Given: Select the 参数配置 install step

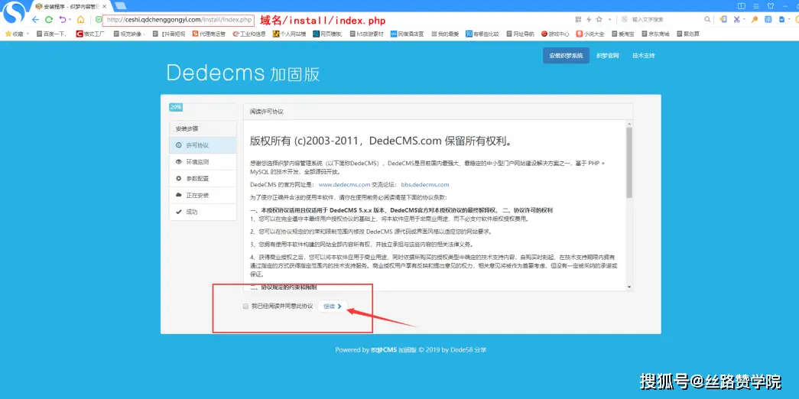Looking at the screenshot, I should coord(203,178).
